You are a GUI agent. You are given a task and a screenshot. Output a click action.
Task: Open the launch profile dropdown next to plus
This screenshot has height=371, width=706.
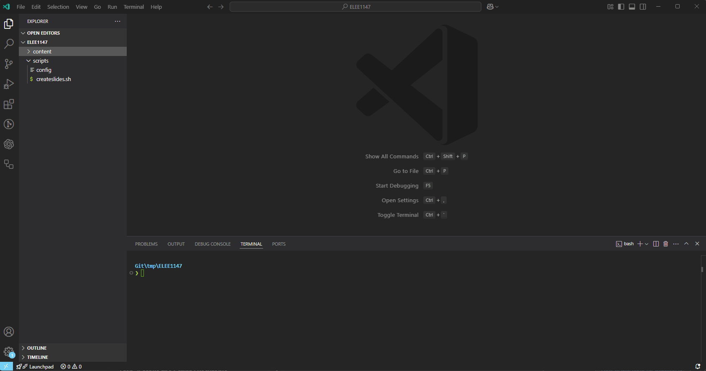click(x=647, y=244)
